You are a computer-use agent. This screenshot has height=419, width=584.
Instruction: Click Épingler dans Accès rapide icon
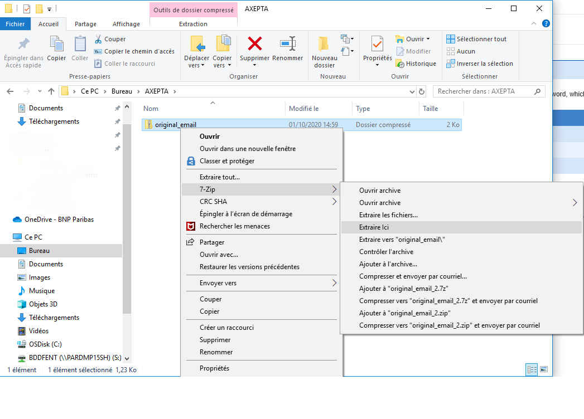23,43
